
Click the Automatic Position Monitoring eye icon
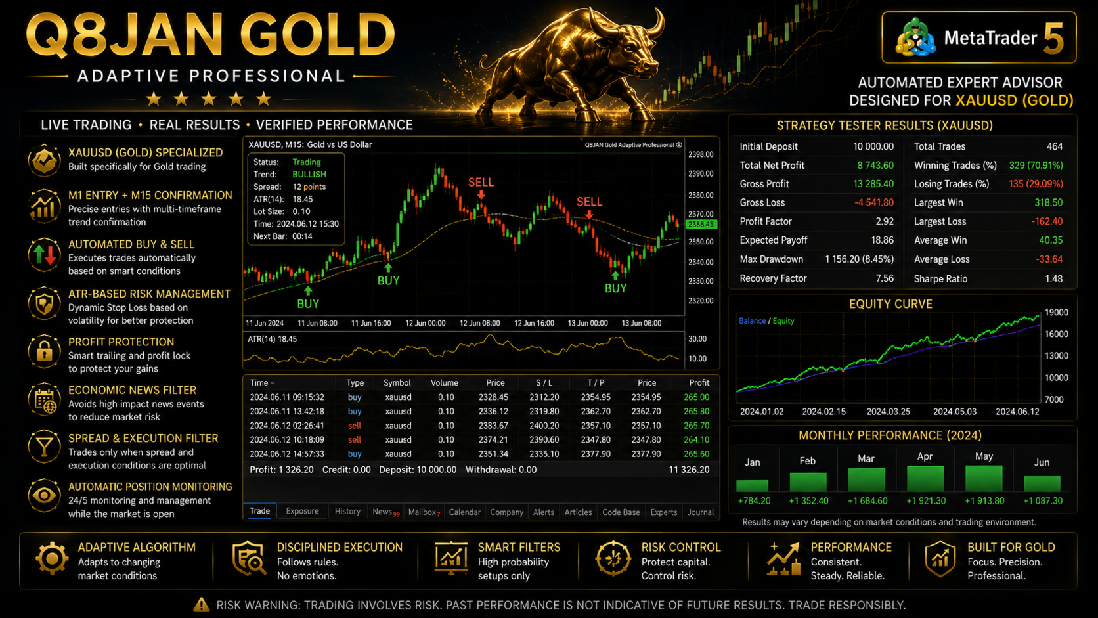tap(44, 496)
